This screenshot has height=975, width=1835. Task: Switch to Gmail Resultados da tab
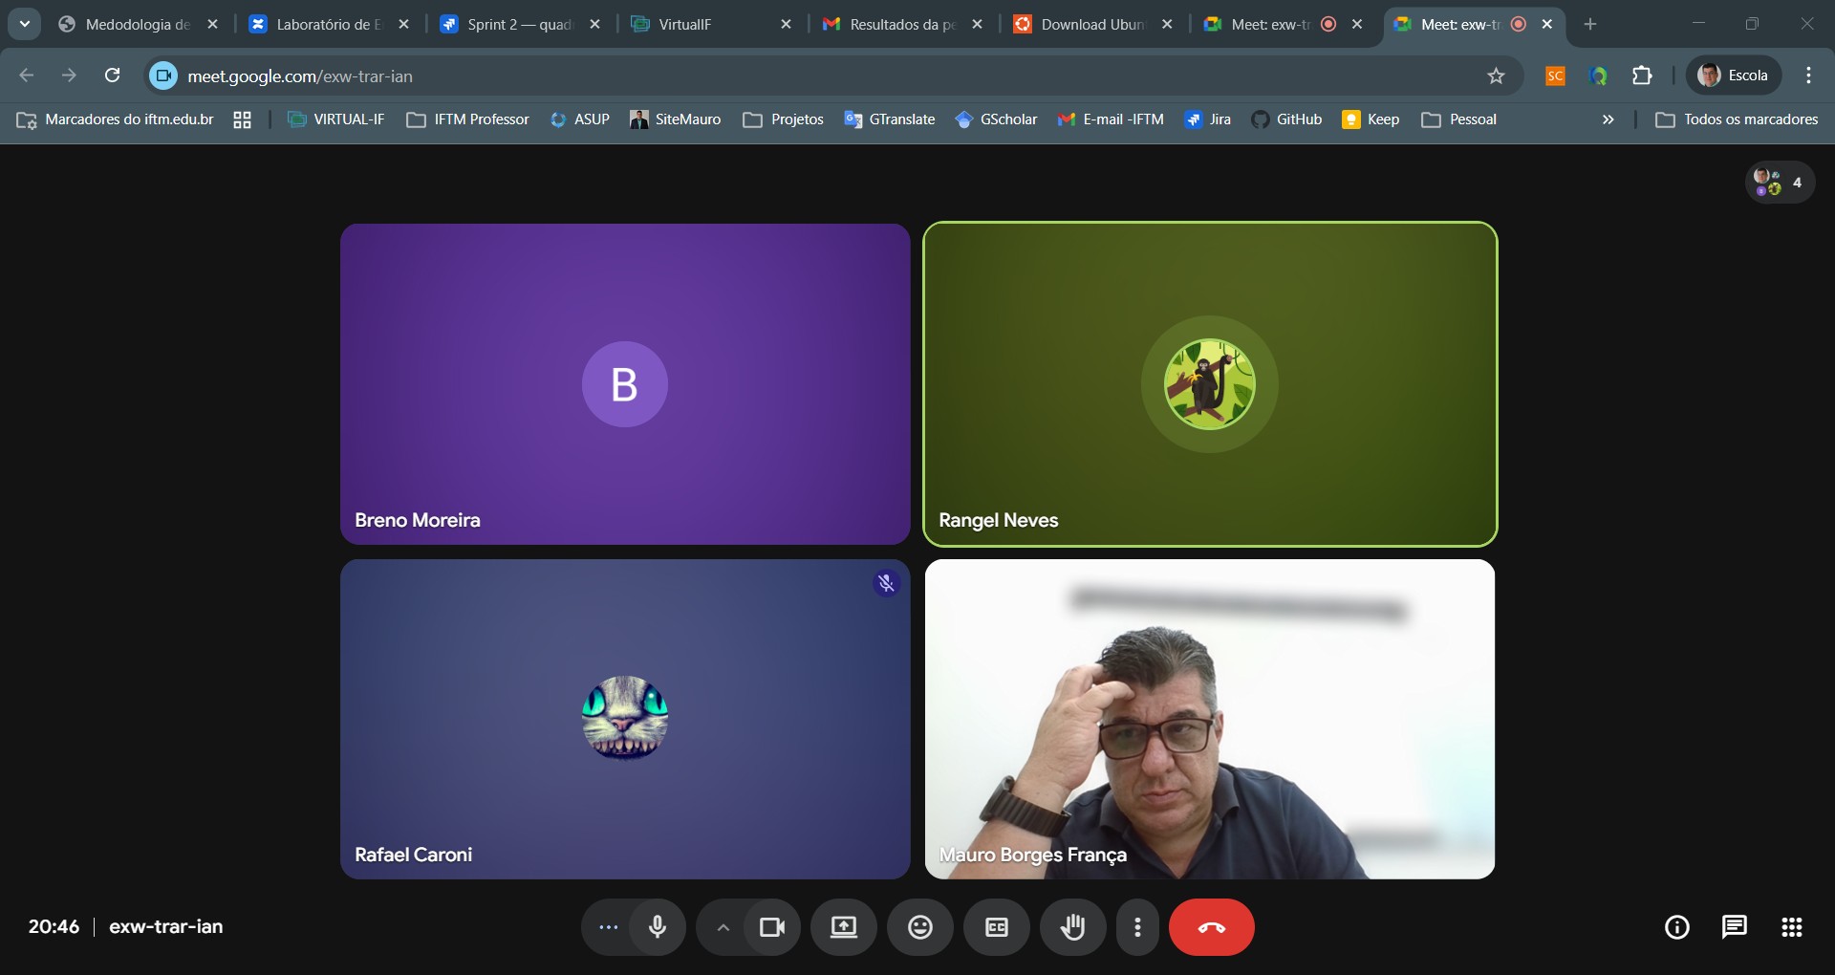[x=901, y=25]
